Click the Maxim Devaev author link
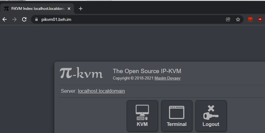Viewport: 265px width, 133px height. click(x=167, y=78)
